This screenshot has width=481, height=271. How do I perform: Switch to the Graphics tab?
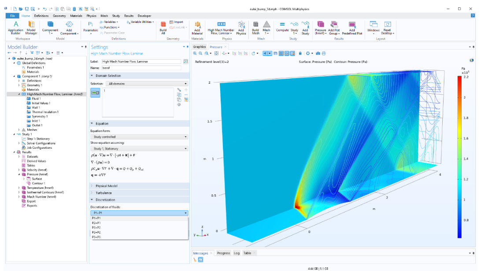point(199,47)
